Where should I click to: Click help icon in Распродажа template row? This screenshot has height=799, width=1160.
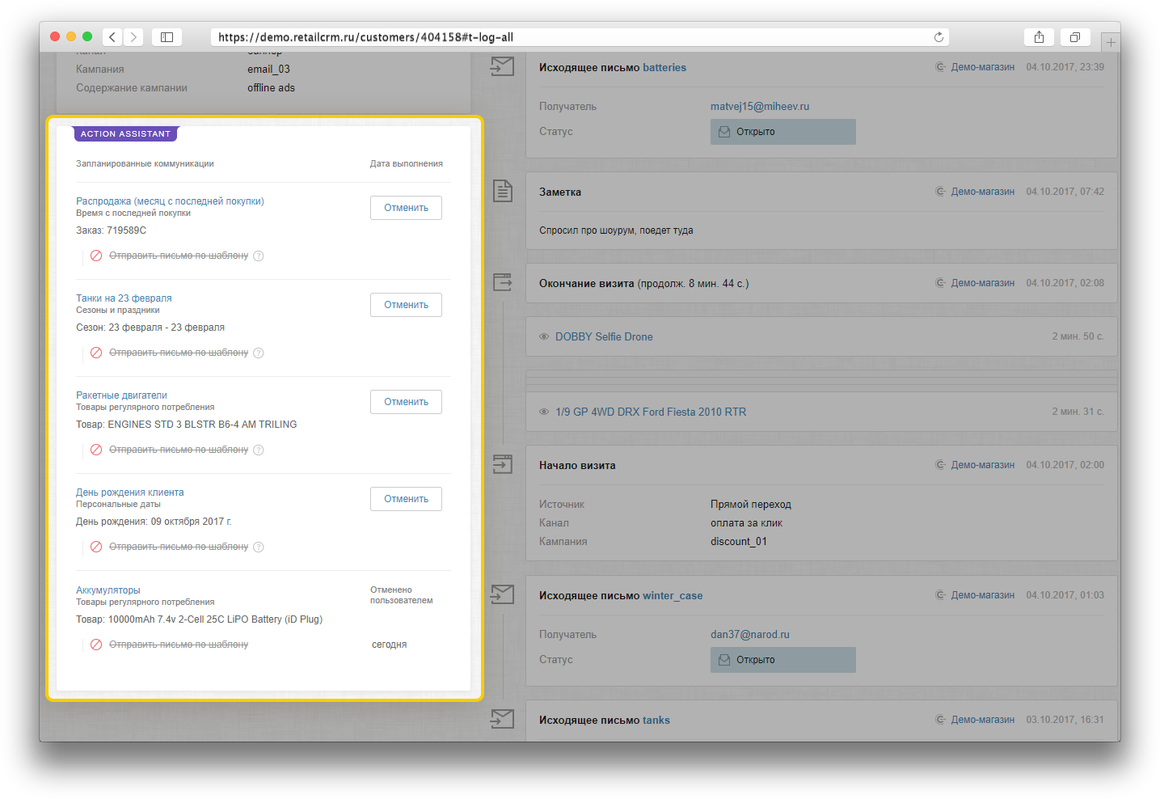[259, 256]
